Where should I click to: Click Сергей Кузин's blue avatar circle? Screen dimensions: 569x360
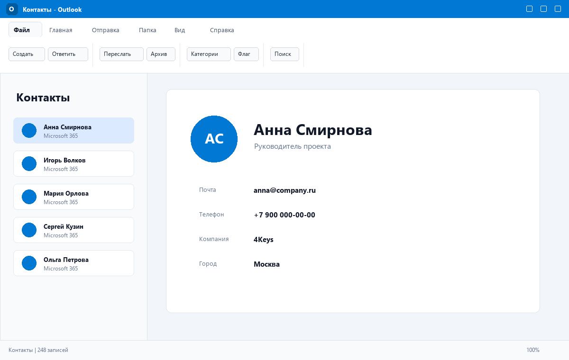(x=29, y=230)
